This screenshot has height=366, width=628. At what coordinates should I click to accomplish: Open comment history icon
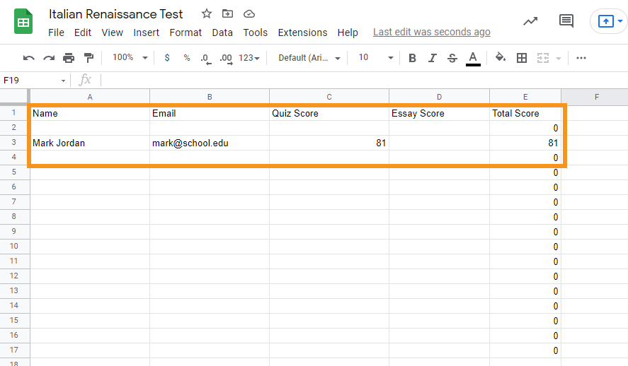click(566, 21)
